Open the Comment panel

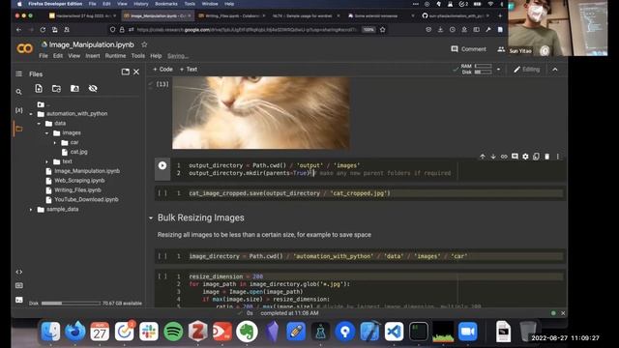click(468, 49)
